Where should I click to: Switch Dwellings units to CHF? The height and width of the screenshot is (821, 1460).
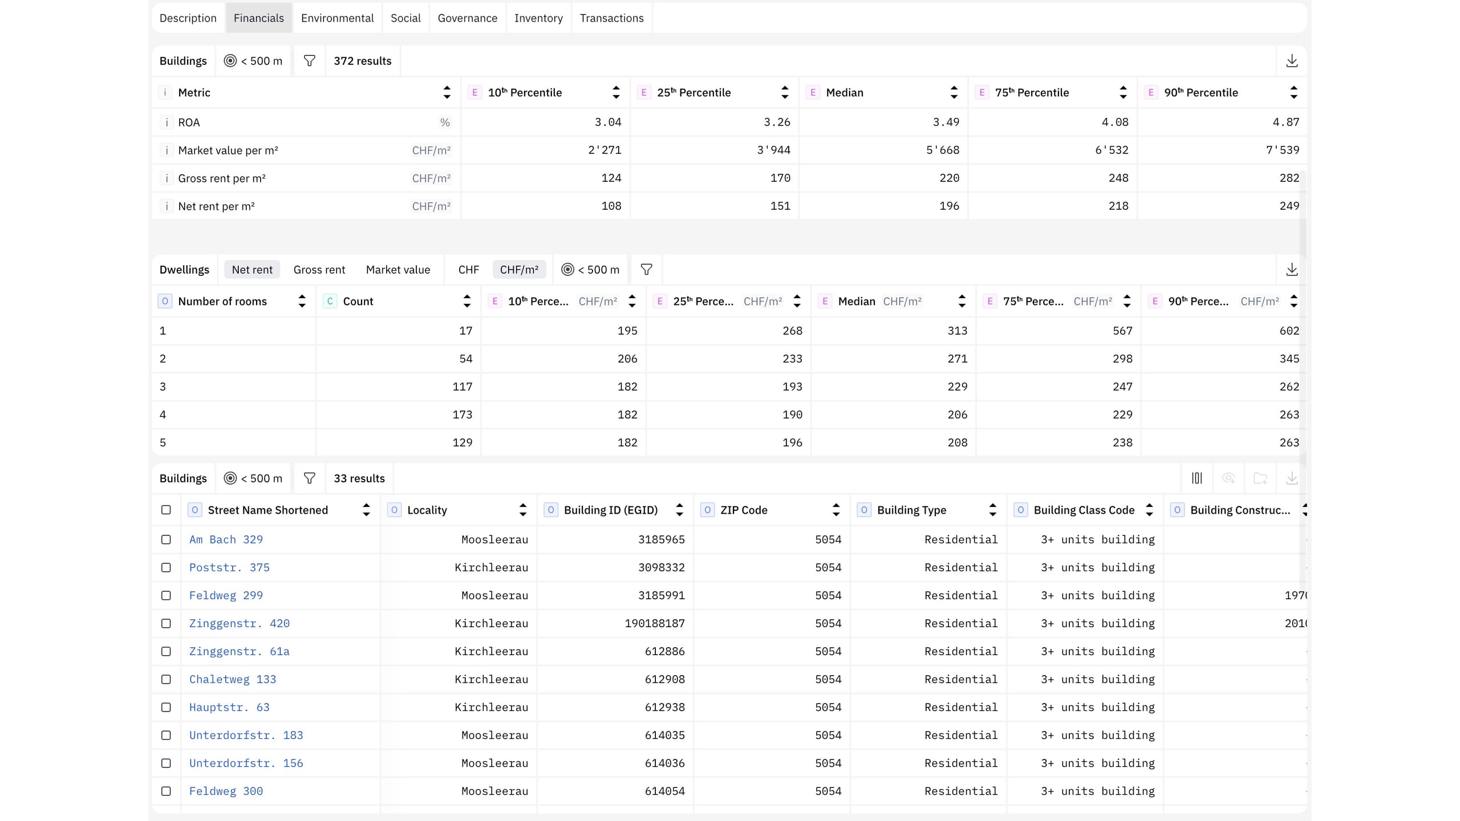tap(468, 270)
